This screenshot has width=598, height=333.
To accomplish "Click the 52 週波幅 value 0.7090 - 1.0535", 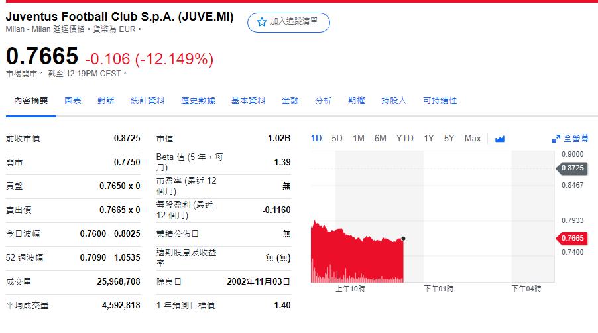I will (x=110, y=257).
